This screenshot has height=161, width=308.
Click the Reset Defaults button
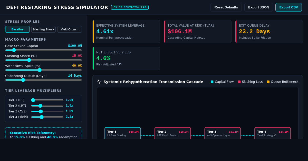click(x=226, y=7)
